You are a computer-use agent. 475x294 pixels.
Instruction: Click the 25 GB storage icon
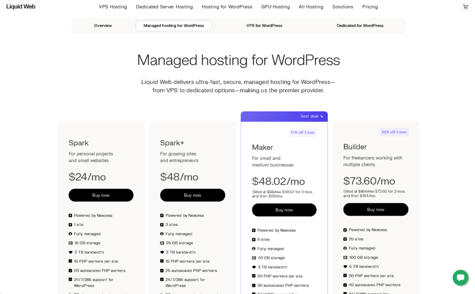tap(162, 243)
